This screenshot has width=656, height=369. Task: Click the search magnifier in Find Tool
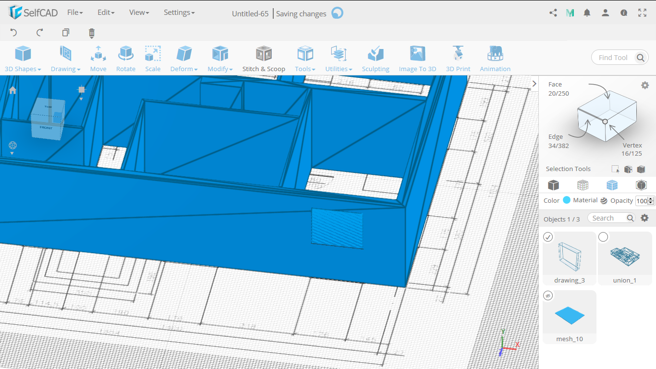[x=640, y=58]
